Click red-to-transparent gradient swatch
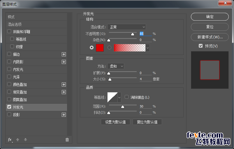The image size is (234, 149). [130, 48]
